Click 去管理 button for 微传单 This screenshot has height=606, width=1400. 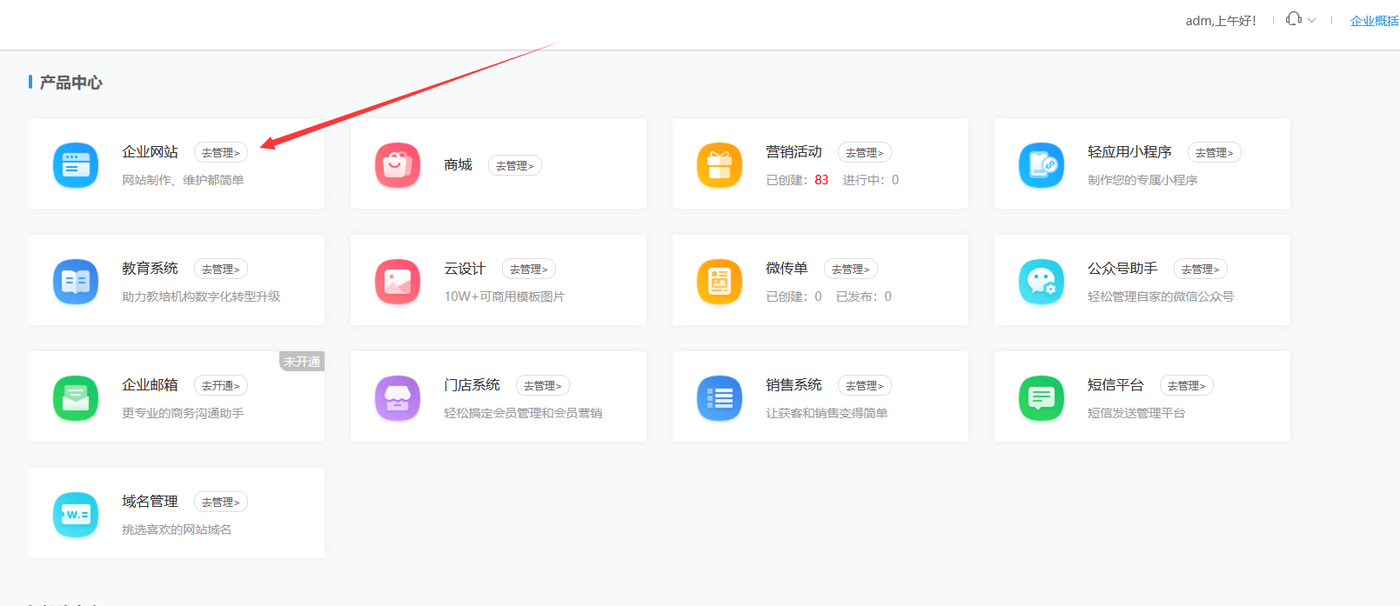coord(851,269)
